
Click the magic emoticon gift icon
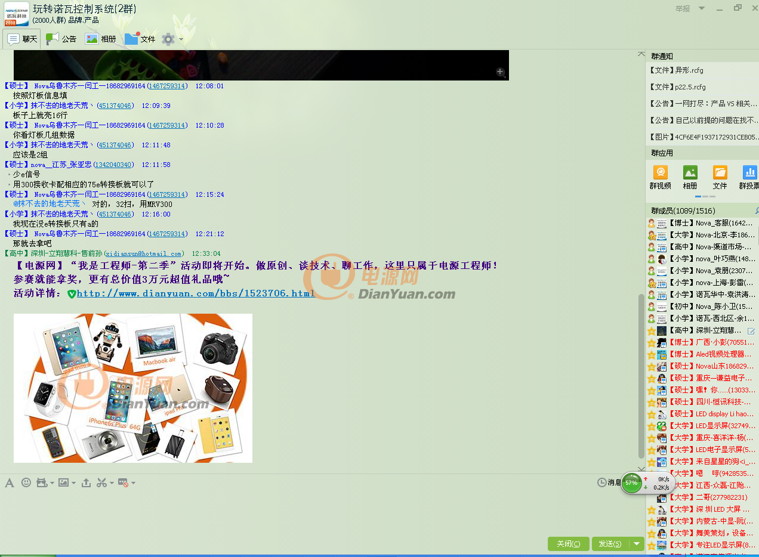click(x=42, y=482)
